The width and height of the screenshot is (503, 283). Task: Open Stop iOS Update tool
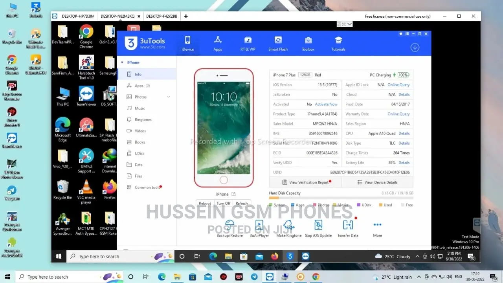tap(318, 228)
